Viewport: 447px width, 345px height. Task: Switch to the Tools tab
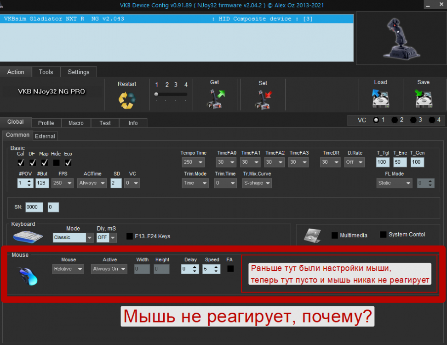pos(46,72)
